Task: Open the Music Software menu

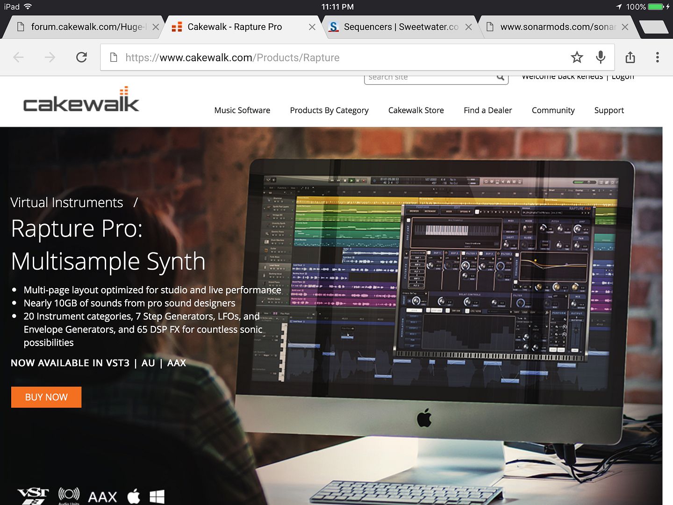Action: (x=242, y=110)
